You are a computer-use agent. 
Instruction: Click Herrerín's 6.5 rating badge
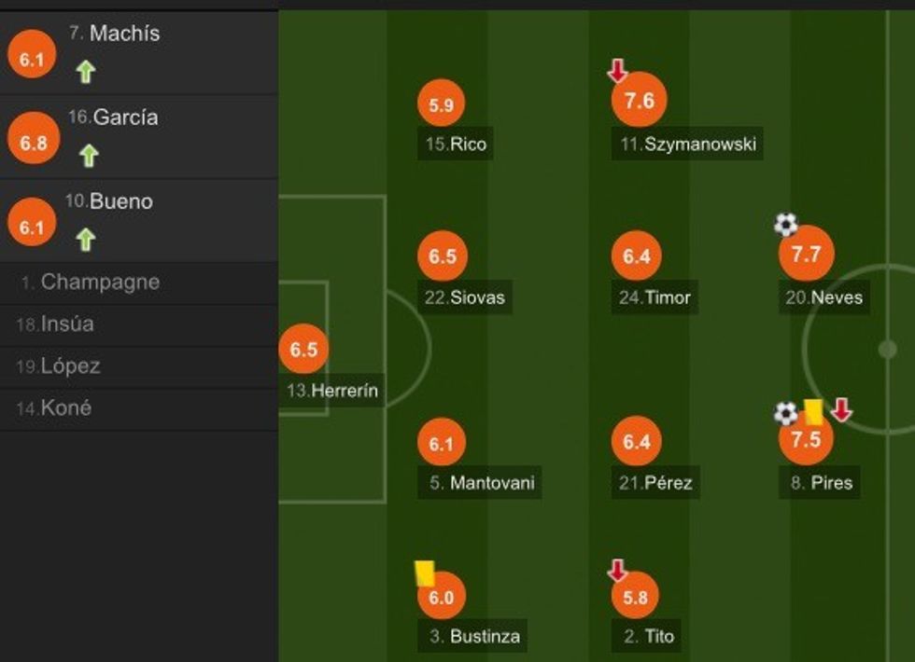(x=303, y=351)
